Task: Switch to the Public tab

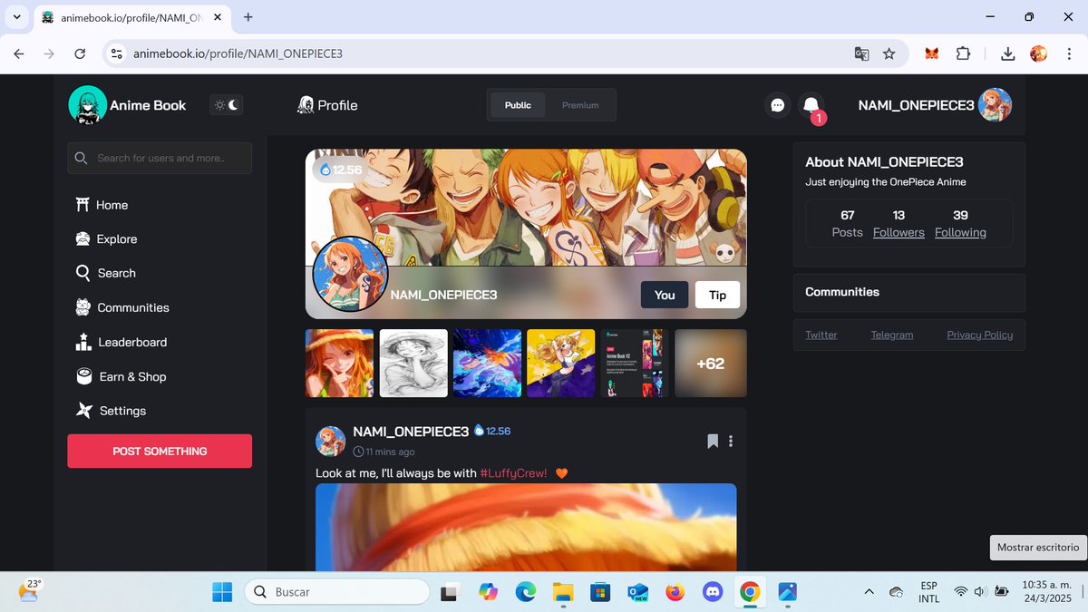Action: 518,105
